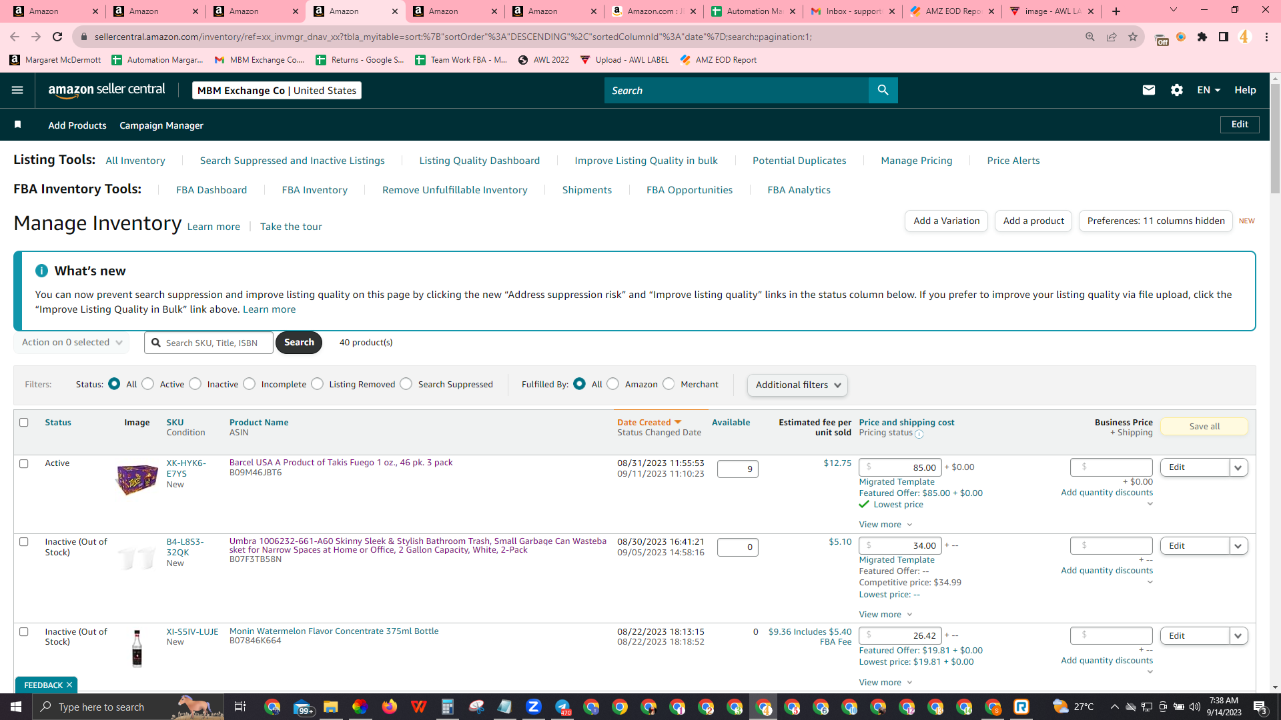Open the Zoom app on the taskbar
The width and height of the screenshot is (1281, 720).
[x=533, y=707]
